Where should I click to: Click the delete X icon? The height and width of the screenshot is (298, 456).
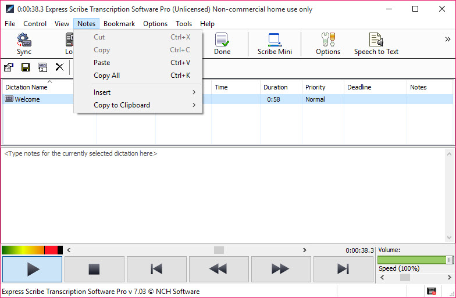point(59,67)
